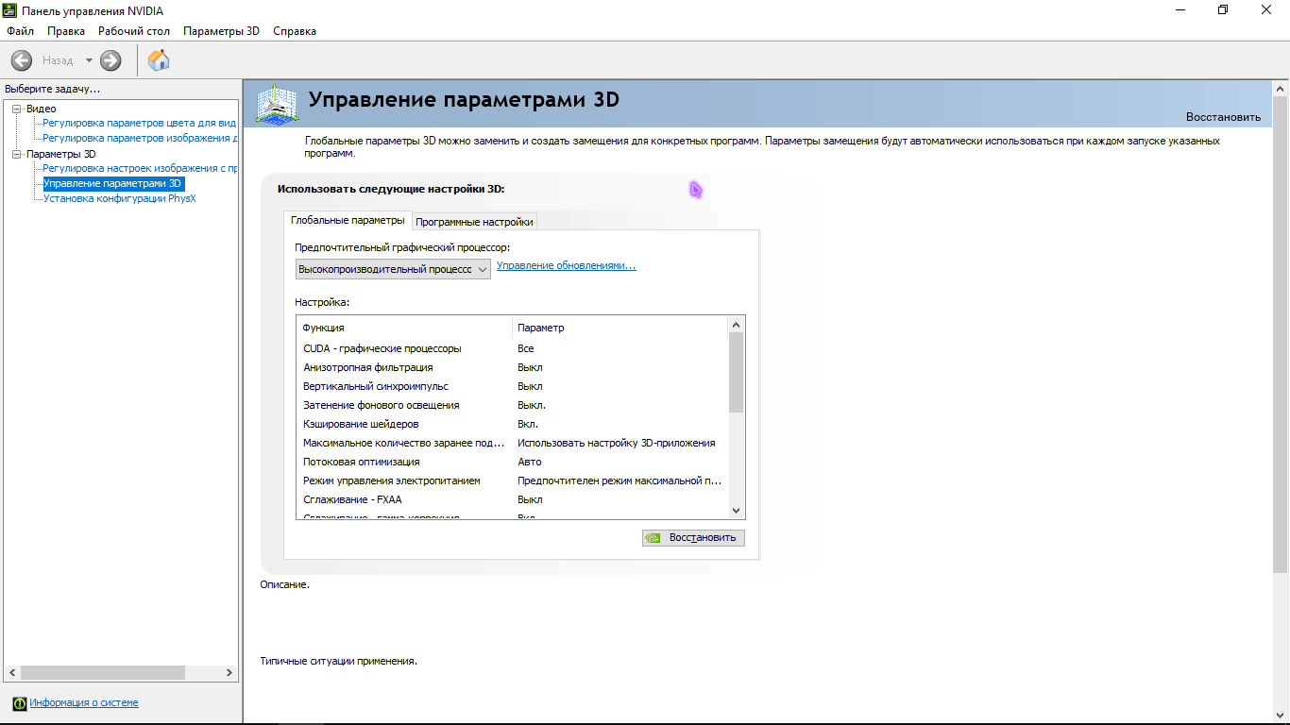Open the Back history dropdown arrow
The image size is (1290, 725).
[89, 60]
